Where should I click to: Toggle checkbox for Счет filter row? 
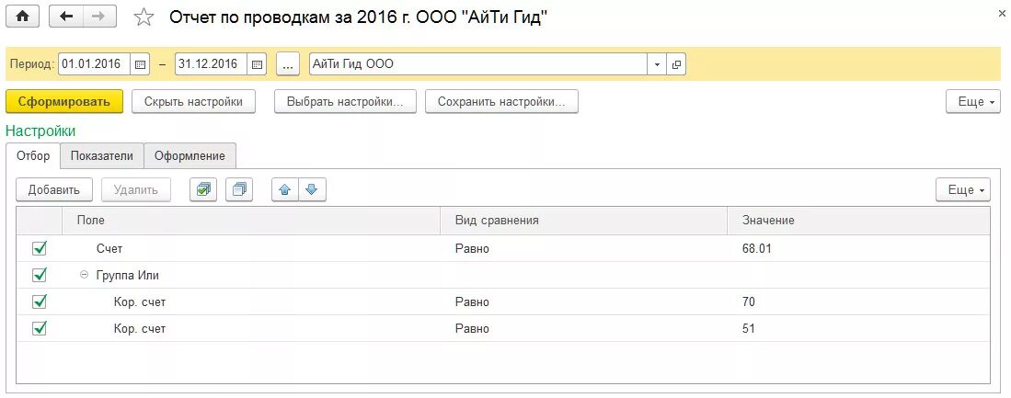[40, 248]
